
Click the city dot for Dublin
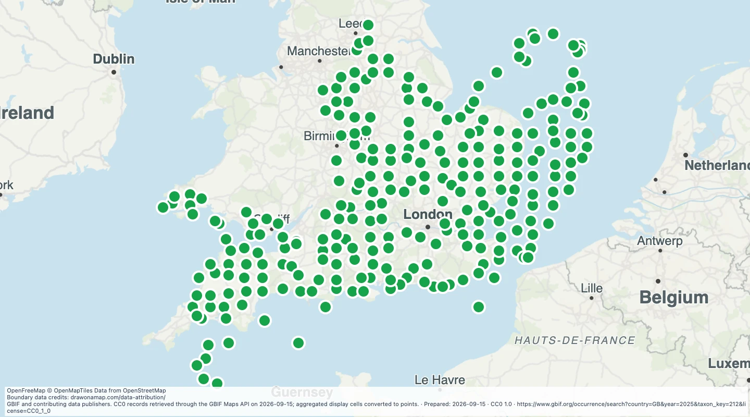click(x=114, y=72)
